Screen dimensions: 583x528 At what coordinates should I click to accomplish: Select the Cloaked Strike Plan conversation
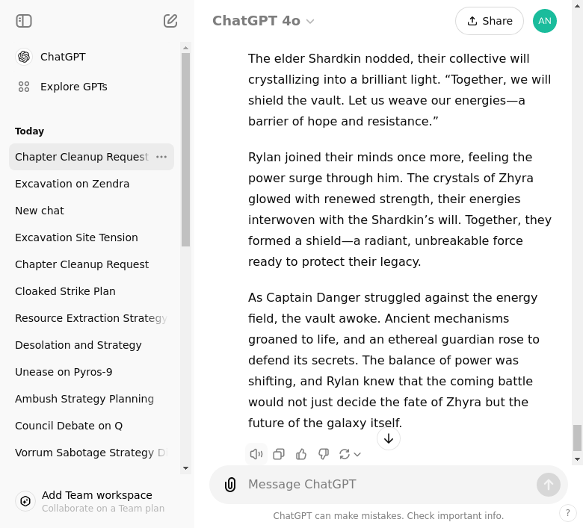pos(65,291)
